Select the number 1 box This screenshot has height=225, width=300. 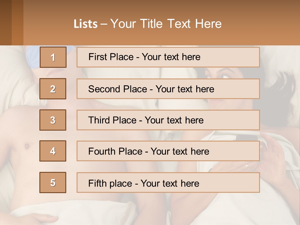(x=53, y=57)
